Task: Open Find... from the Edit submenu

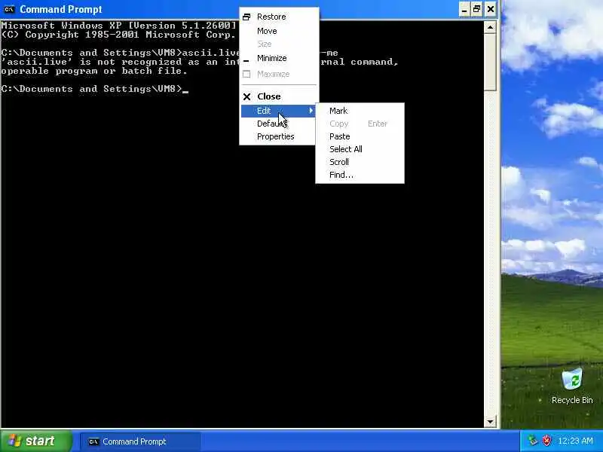Action: (360, 176)
